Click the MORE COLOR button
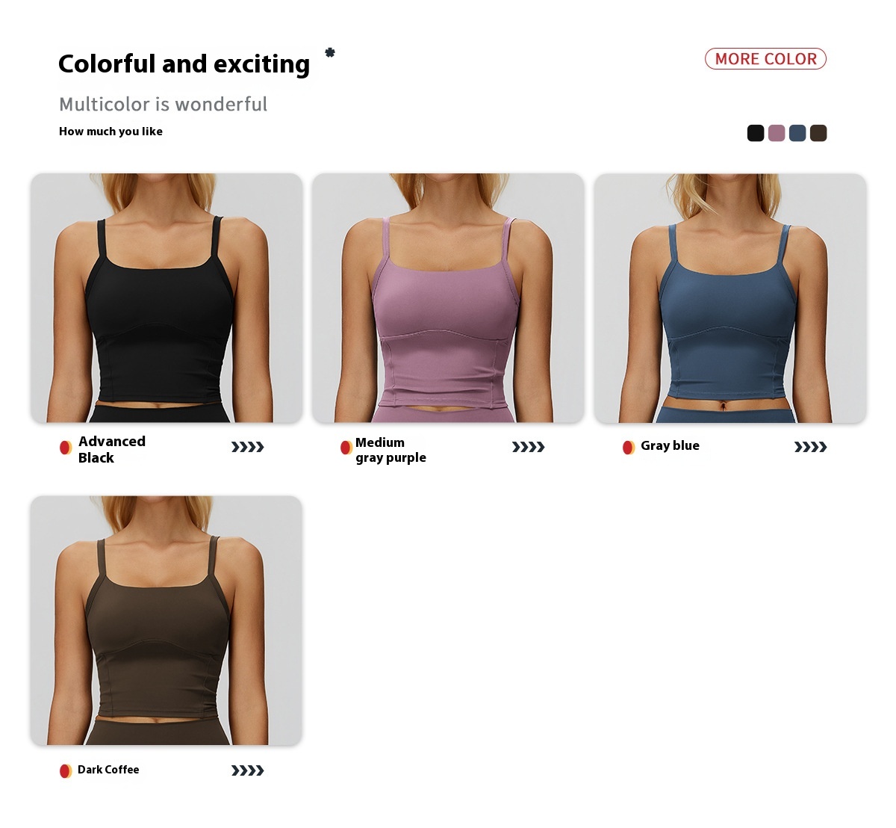This screenshot has height=828, width=896. [x=765, y=59]
